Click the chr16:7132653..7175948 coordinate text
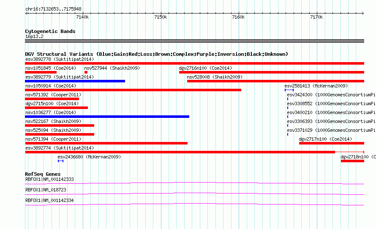The width and height of the screenshot is (376, 229). pos(53,9)
